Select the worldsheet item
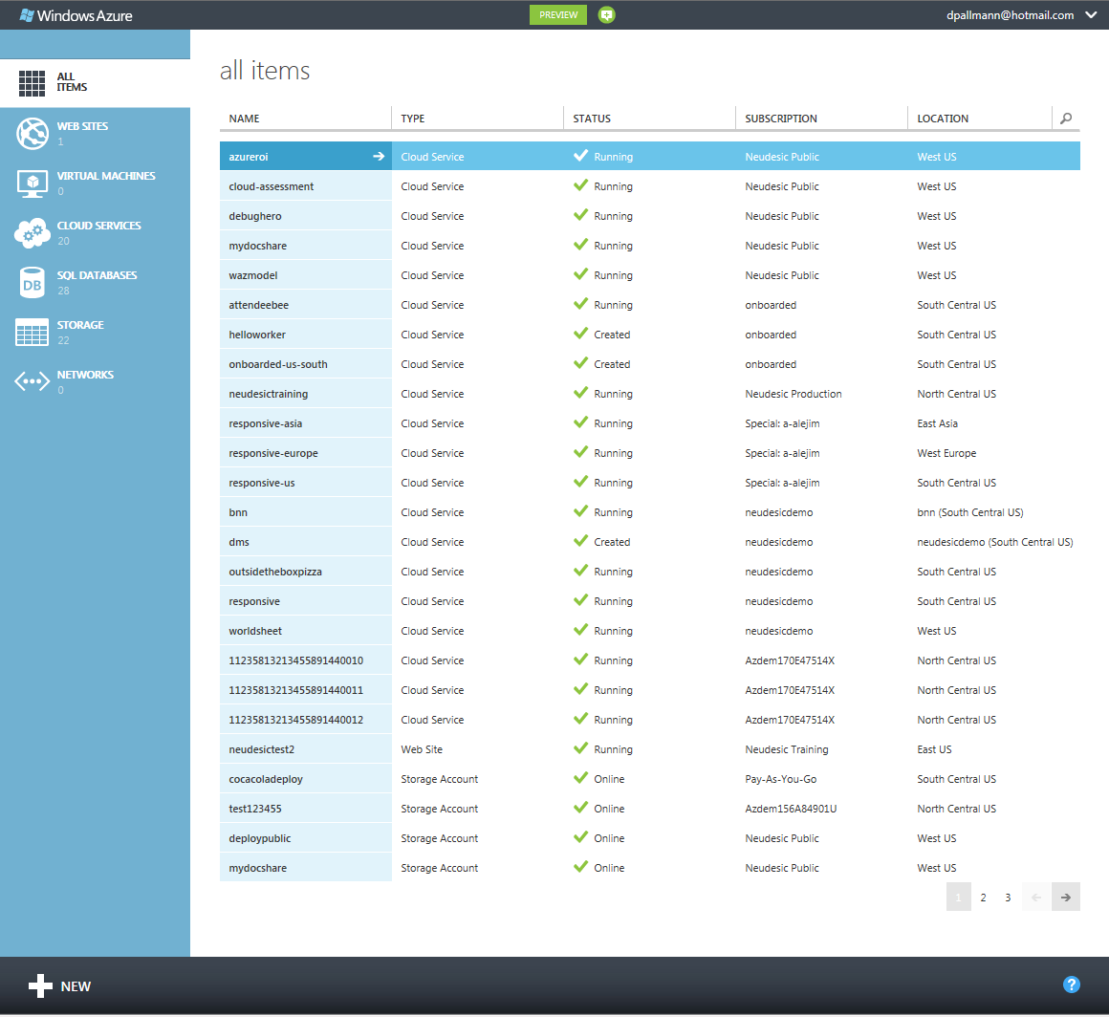 click(x=254, y=632)
